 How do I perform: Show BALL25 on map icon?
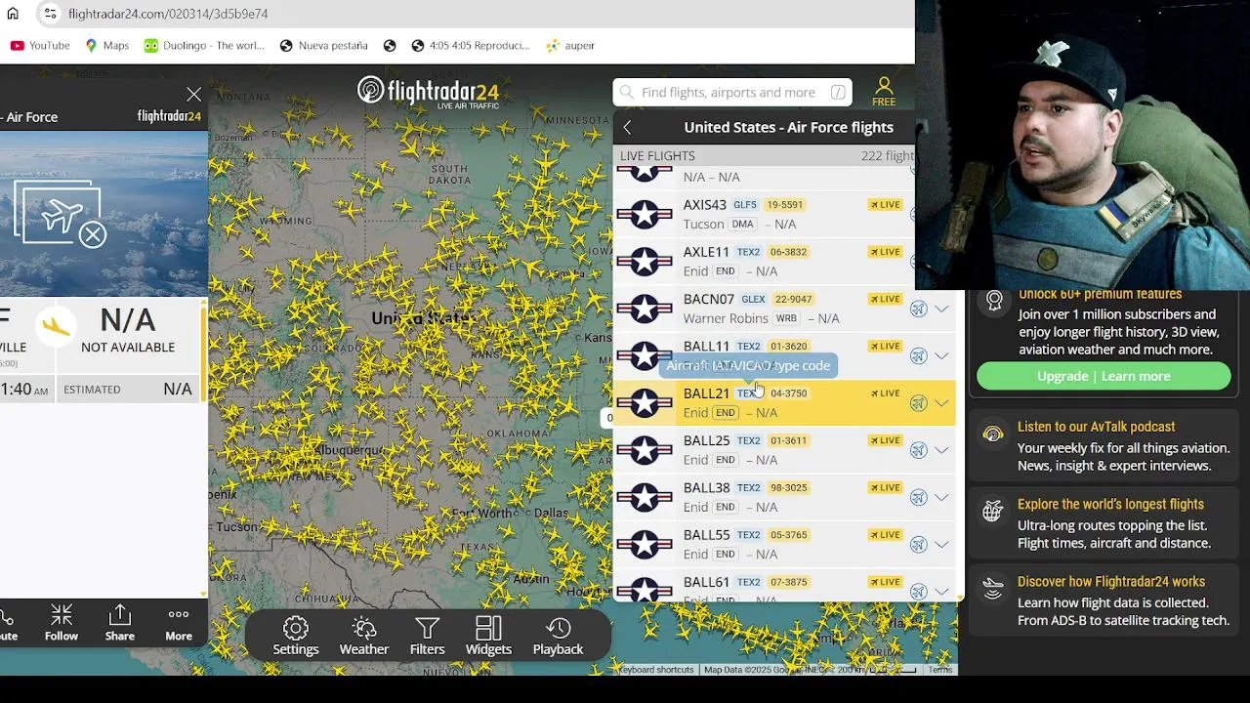point(918,450)
